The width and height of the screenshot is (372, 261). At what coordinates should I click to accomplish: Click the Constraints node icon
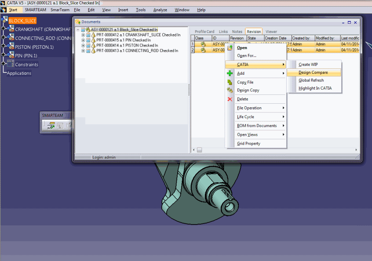[11, 64]
